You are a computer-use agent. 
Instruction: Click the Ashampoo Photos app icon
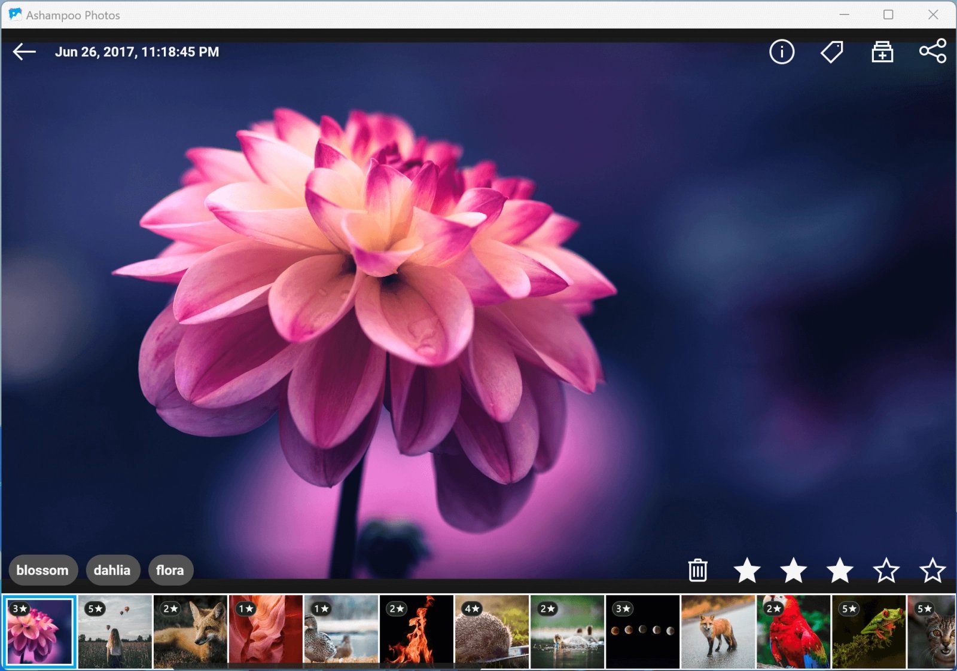click(x=15, y=14)
